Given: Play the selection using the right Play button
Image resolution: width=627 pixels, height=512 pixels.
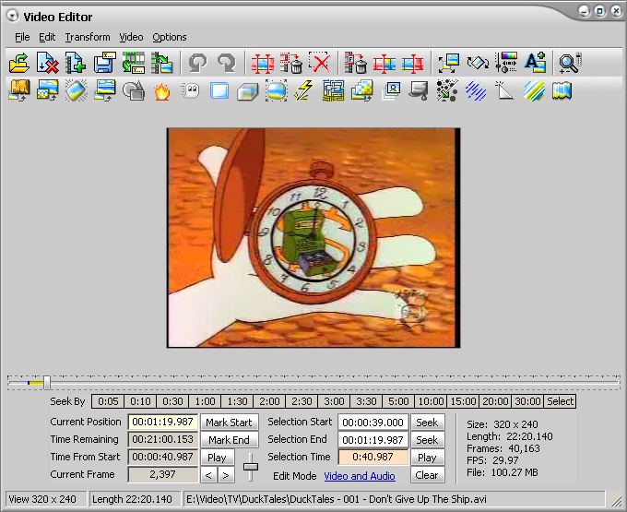Looking at the screenshot, I should pos(426,458).
